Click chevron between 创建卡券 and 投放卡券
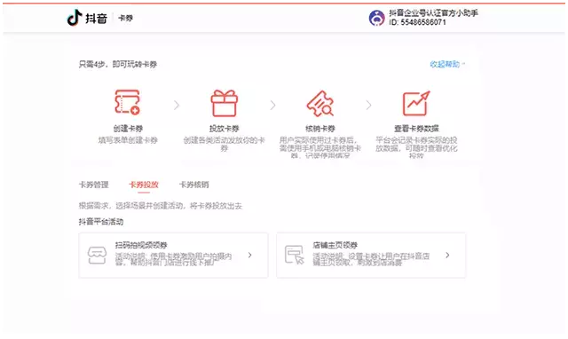 (x=177, y=105)
